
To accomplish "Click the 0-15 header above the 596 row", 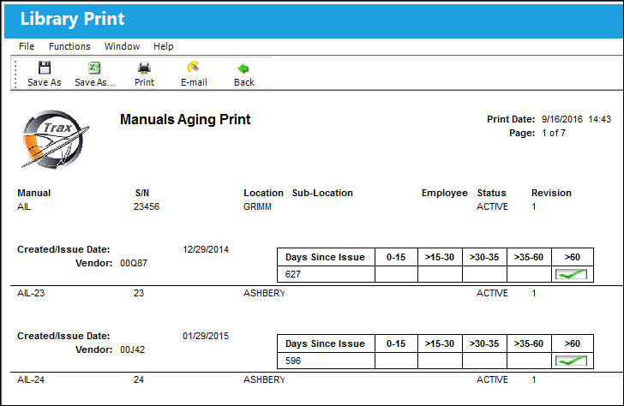I will click(396, 343).
